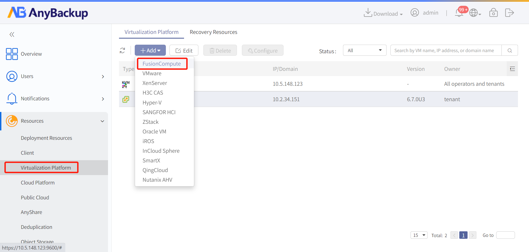
Task: Open Cloud Platform
Action: (38, 183)
